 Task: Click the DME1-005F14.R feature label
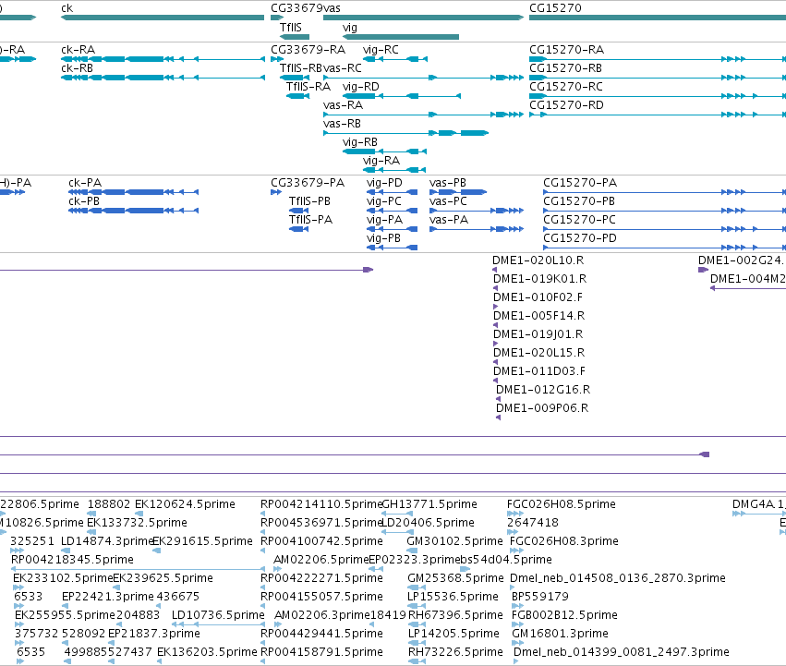(x=538, y=316)
